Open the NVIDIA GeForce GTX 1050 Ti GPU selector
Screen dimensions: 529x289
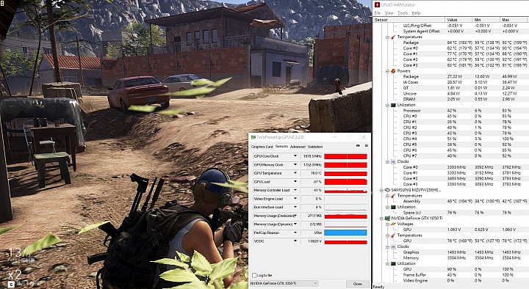click(284, 283)
